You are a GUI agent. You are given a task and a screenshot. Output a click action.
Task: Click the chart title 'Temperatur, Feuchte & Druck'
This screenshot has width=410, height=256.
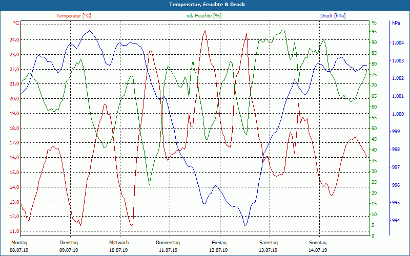point(207,5)
